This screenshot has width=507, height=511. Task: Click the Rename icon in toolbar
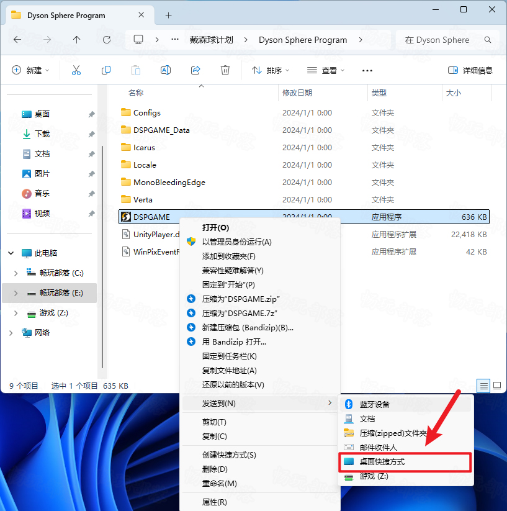(166, 70)
